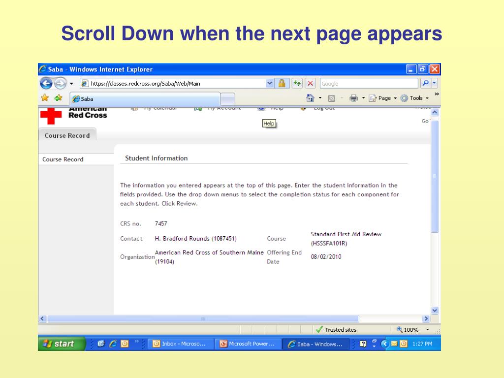Click the horizontal scrollbar right arrow
The width and height of the screenshot is (504, 378).
point(426,318)
